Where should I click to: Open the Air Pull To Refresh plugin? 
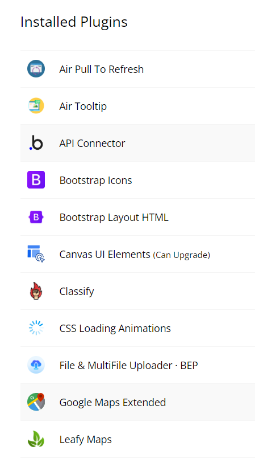point(102,69)
